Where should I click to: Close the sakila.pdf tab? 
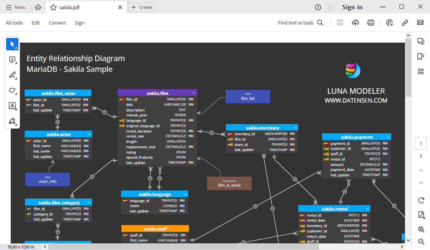(x=120, y=7)
